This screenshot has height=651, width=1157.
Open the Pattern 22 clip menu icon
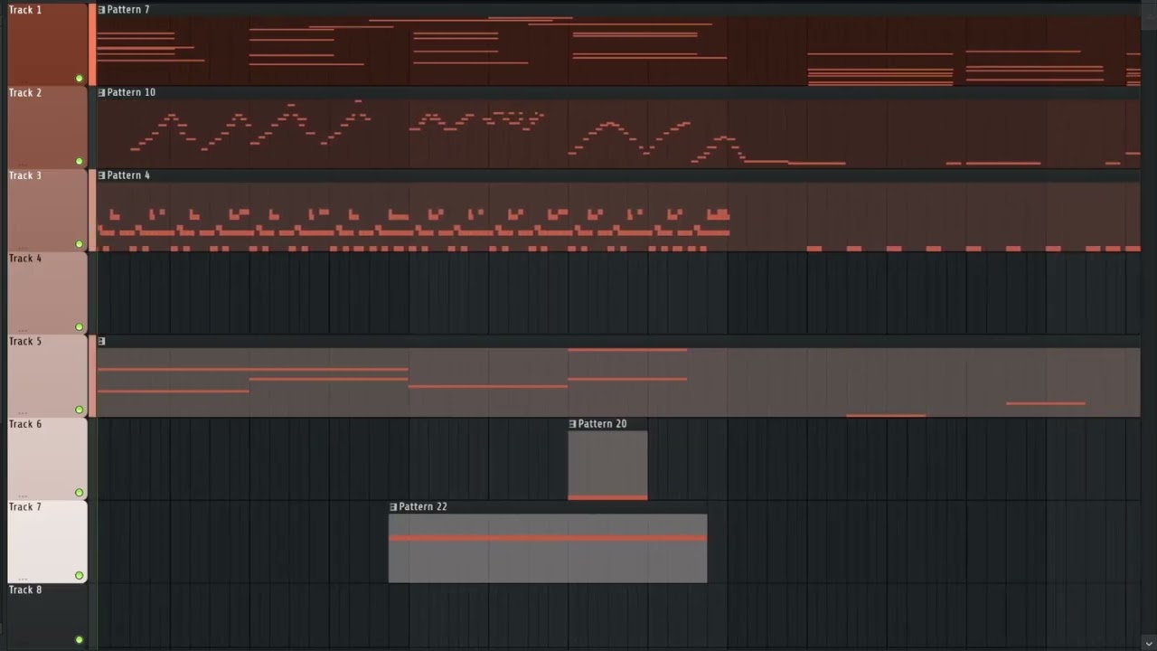(393, 507)
